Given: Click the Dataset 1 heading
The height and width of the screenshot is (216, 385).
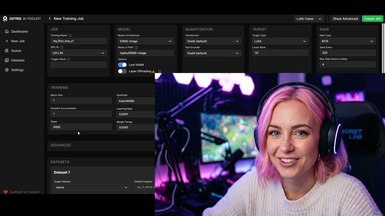Looking at the screenshot, I should (62, 172).
